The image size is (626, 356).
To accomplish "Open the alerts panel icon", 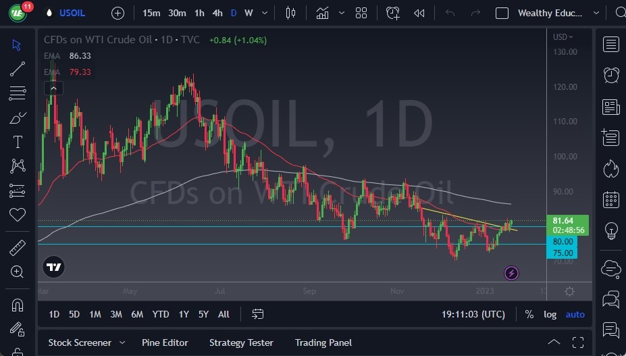I will click(x=611, y=75).
